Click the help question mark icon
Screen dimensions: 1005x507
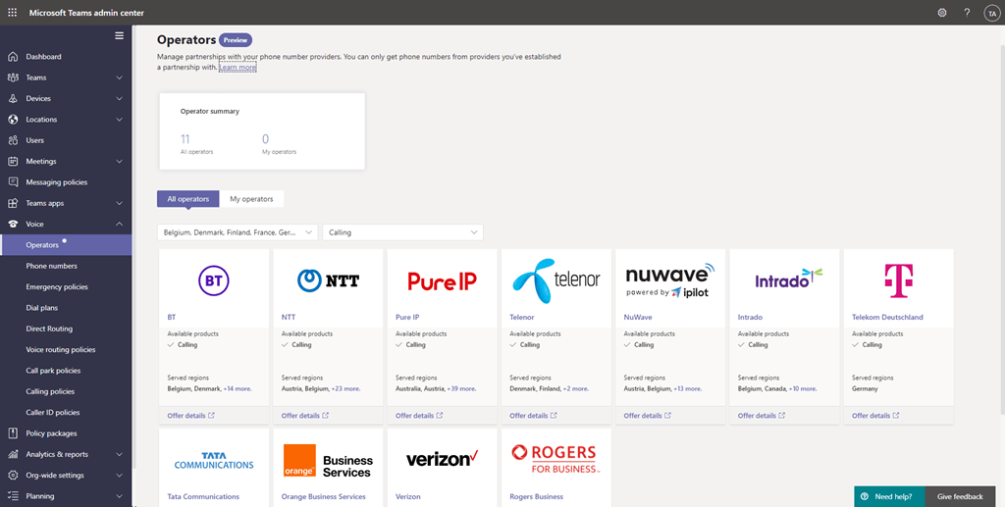967,12
